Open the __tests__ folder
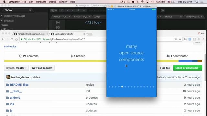 [16, 91]
